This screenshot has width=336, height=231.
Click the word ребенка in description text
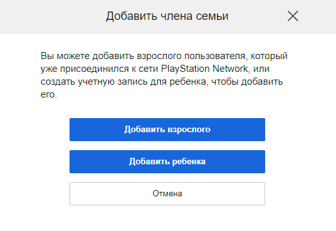coord(189,81)
